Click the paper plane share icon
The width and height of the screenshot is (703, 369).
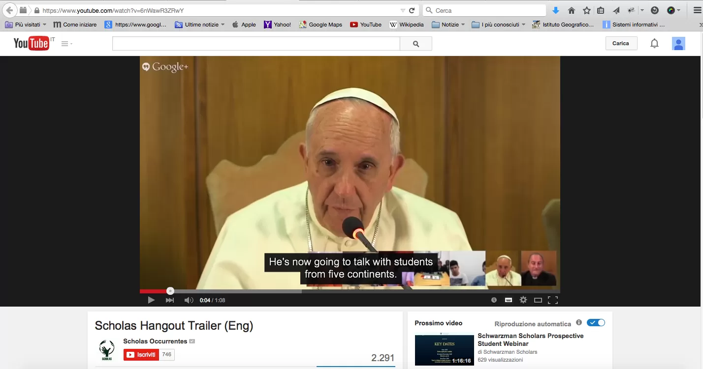click(x=616, y=10)
